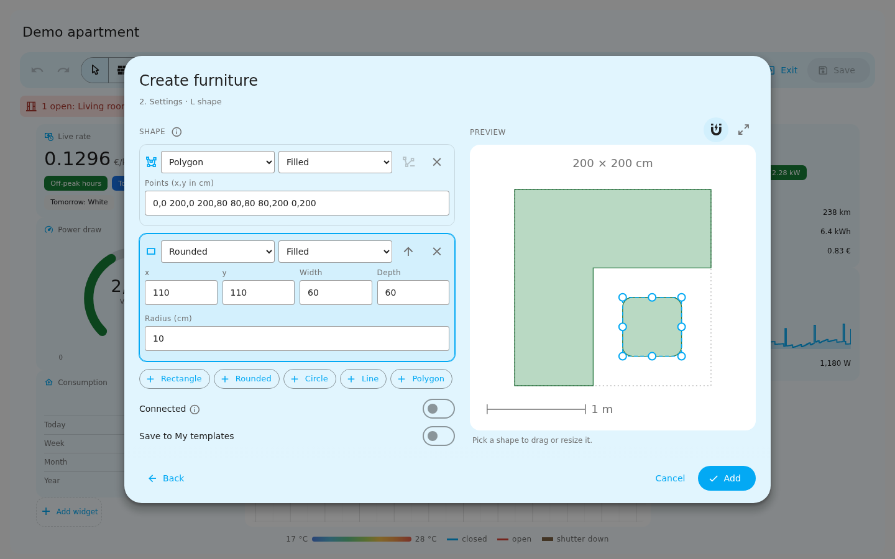
Task: Add a Line shape
Action: pyautogui.click(x=363, y=379)
